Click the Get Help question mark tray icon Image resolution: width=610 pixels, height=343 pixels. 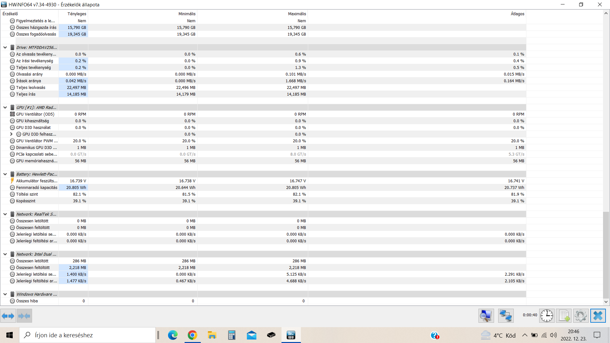pos(435,335)
